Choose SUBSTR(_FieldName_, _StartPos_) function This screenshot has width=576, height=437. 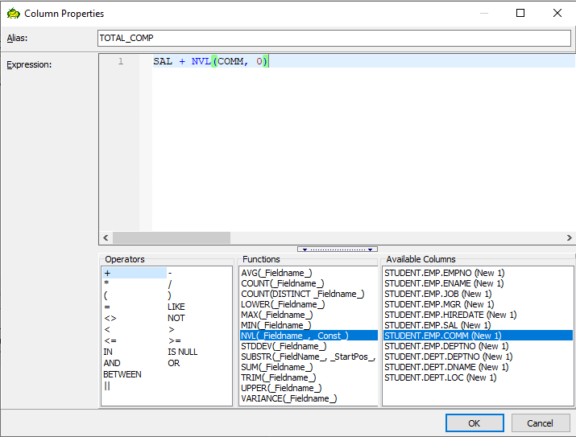[308, 357]
